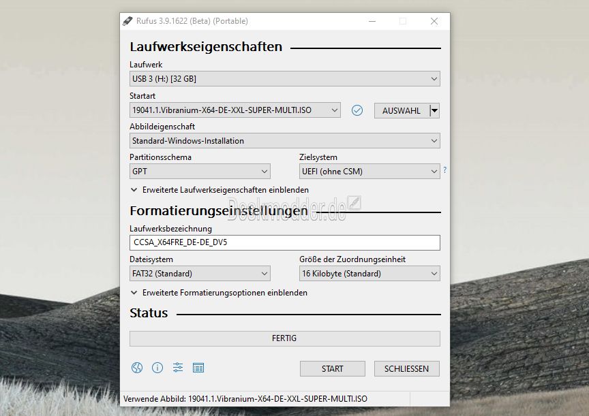Open the Zielsystem UEFI dropdown
The height and width of the screenshot is (416, 589).
coord(369,172)
